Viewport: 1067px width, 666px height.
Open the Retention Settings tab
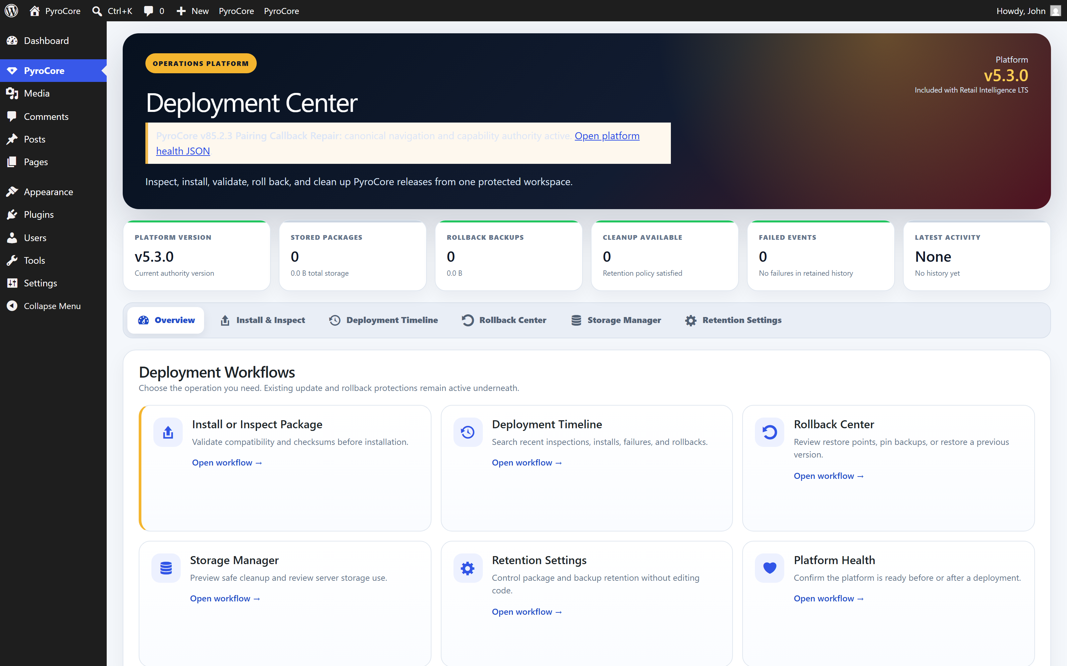tap(733, 320)
